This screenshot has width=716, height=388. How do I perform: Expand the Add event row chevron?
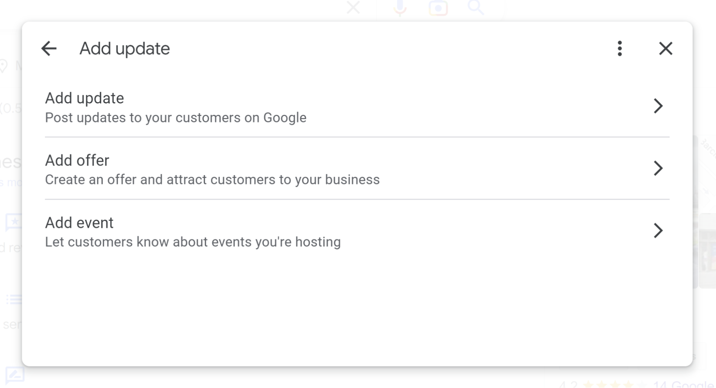point(658,231)
